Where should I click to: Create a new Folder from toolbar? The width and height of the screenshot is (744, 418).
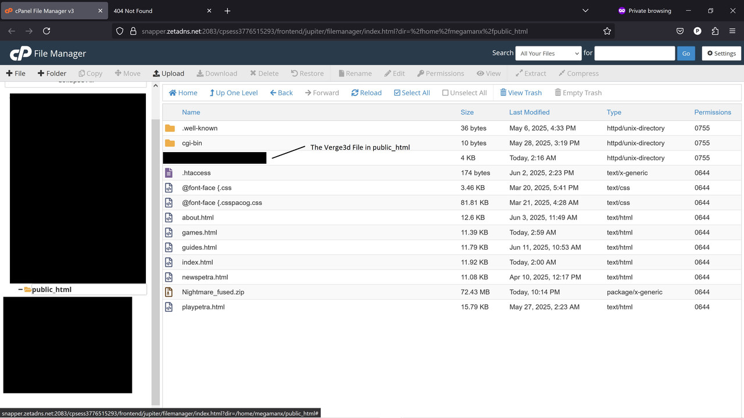pos(52,74)
